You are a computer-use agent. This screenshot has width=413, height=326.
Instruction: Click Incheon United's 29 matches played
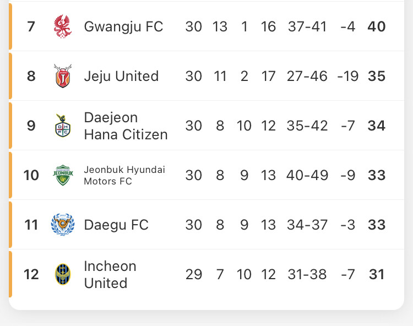194,274
